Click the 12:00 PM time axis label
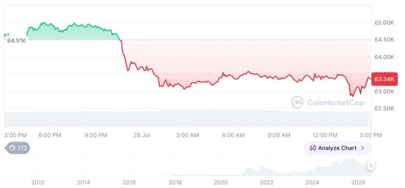Viewport: 405px width, 188px height. 324,135
